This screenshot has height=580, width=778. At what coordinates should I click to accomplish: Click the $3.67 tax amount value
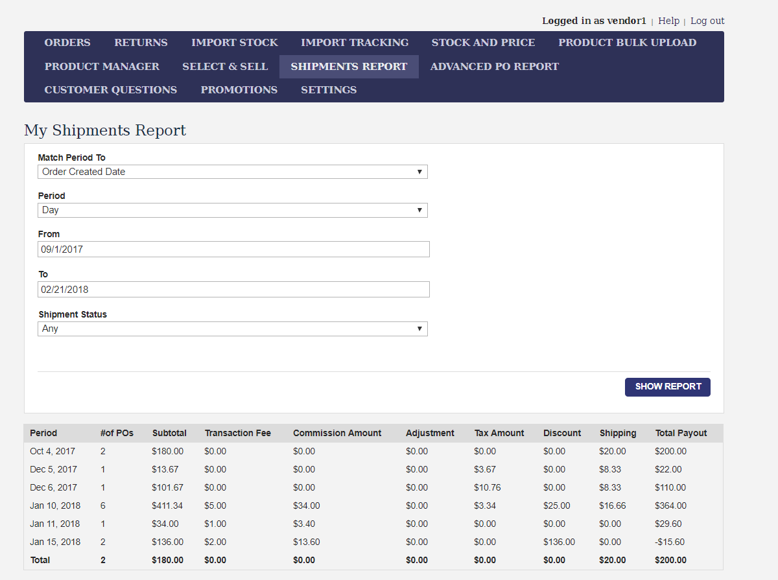(485, 469)
